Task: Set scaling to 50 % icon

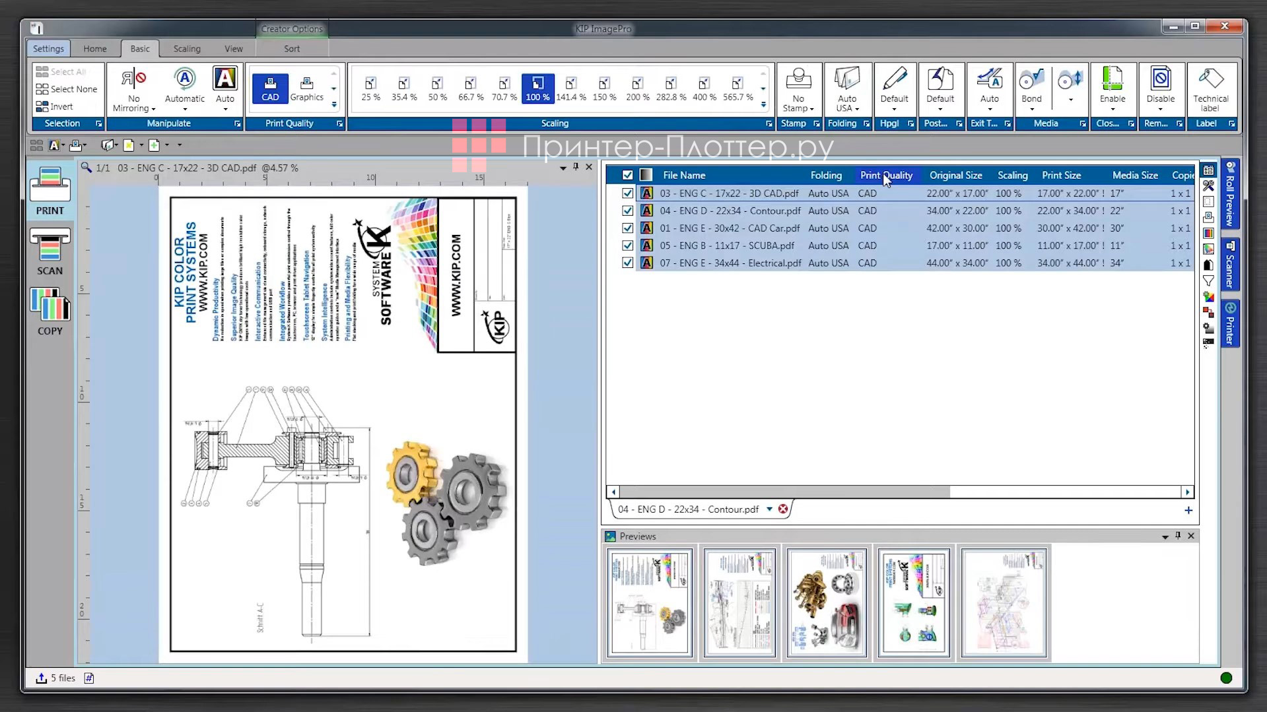Action: tap(437, 88)
